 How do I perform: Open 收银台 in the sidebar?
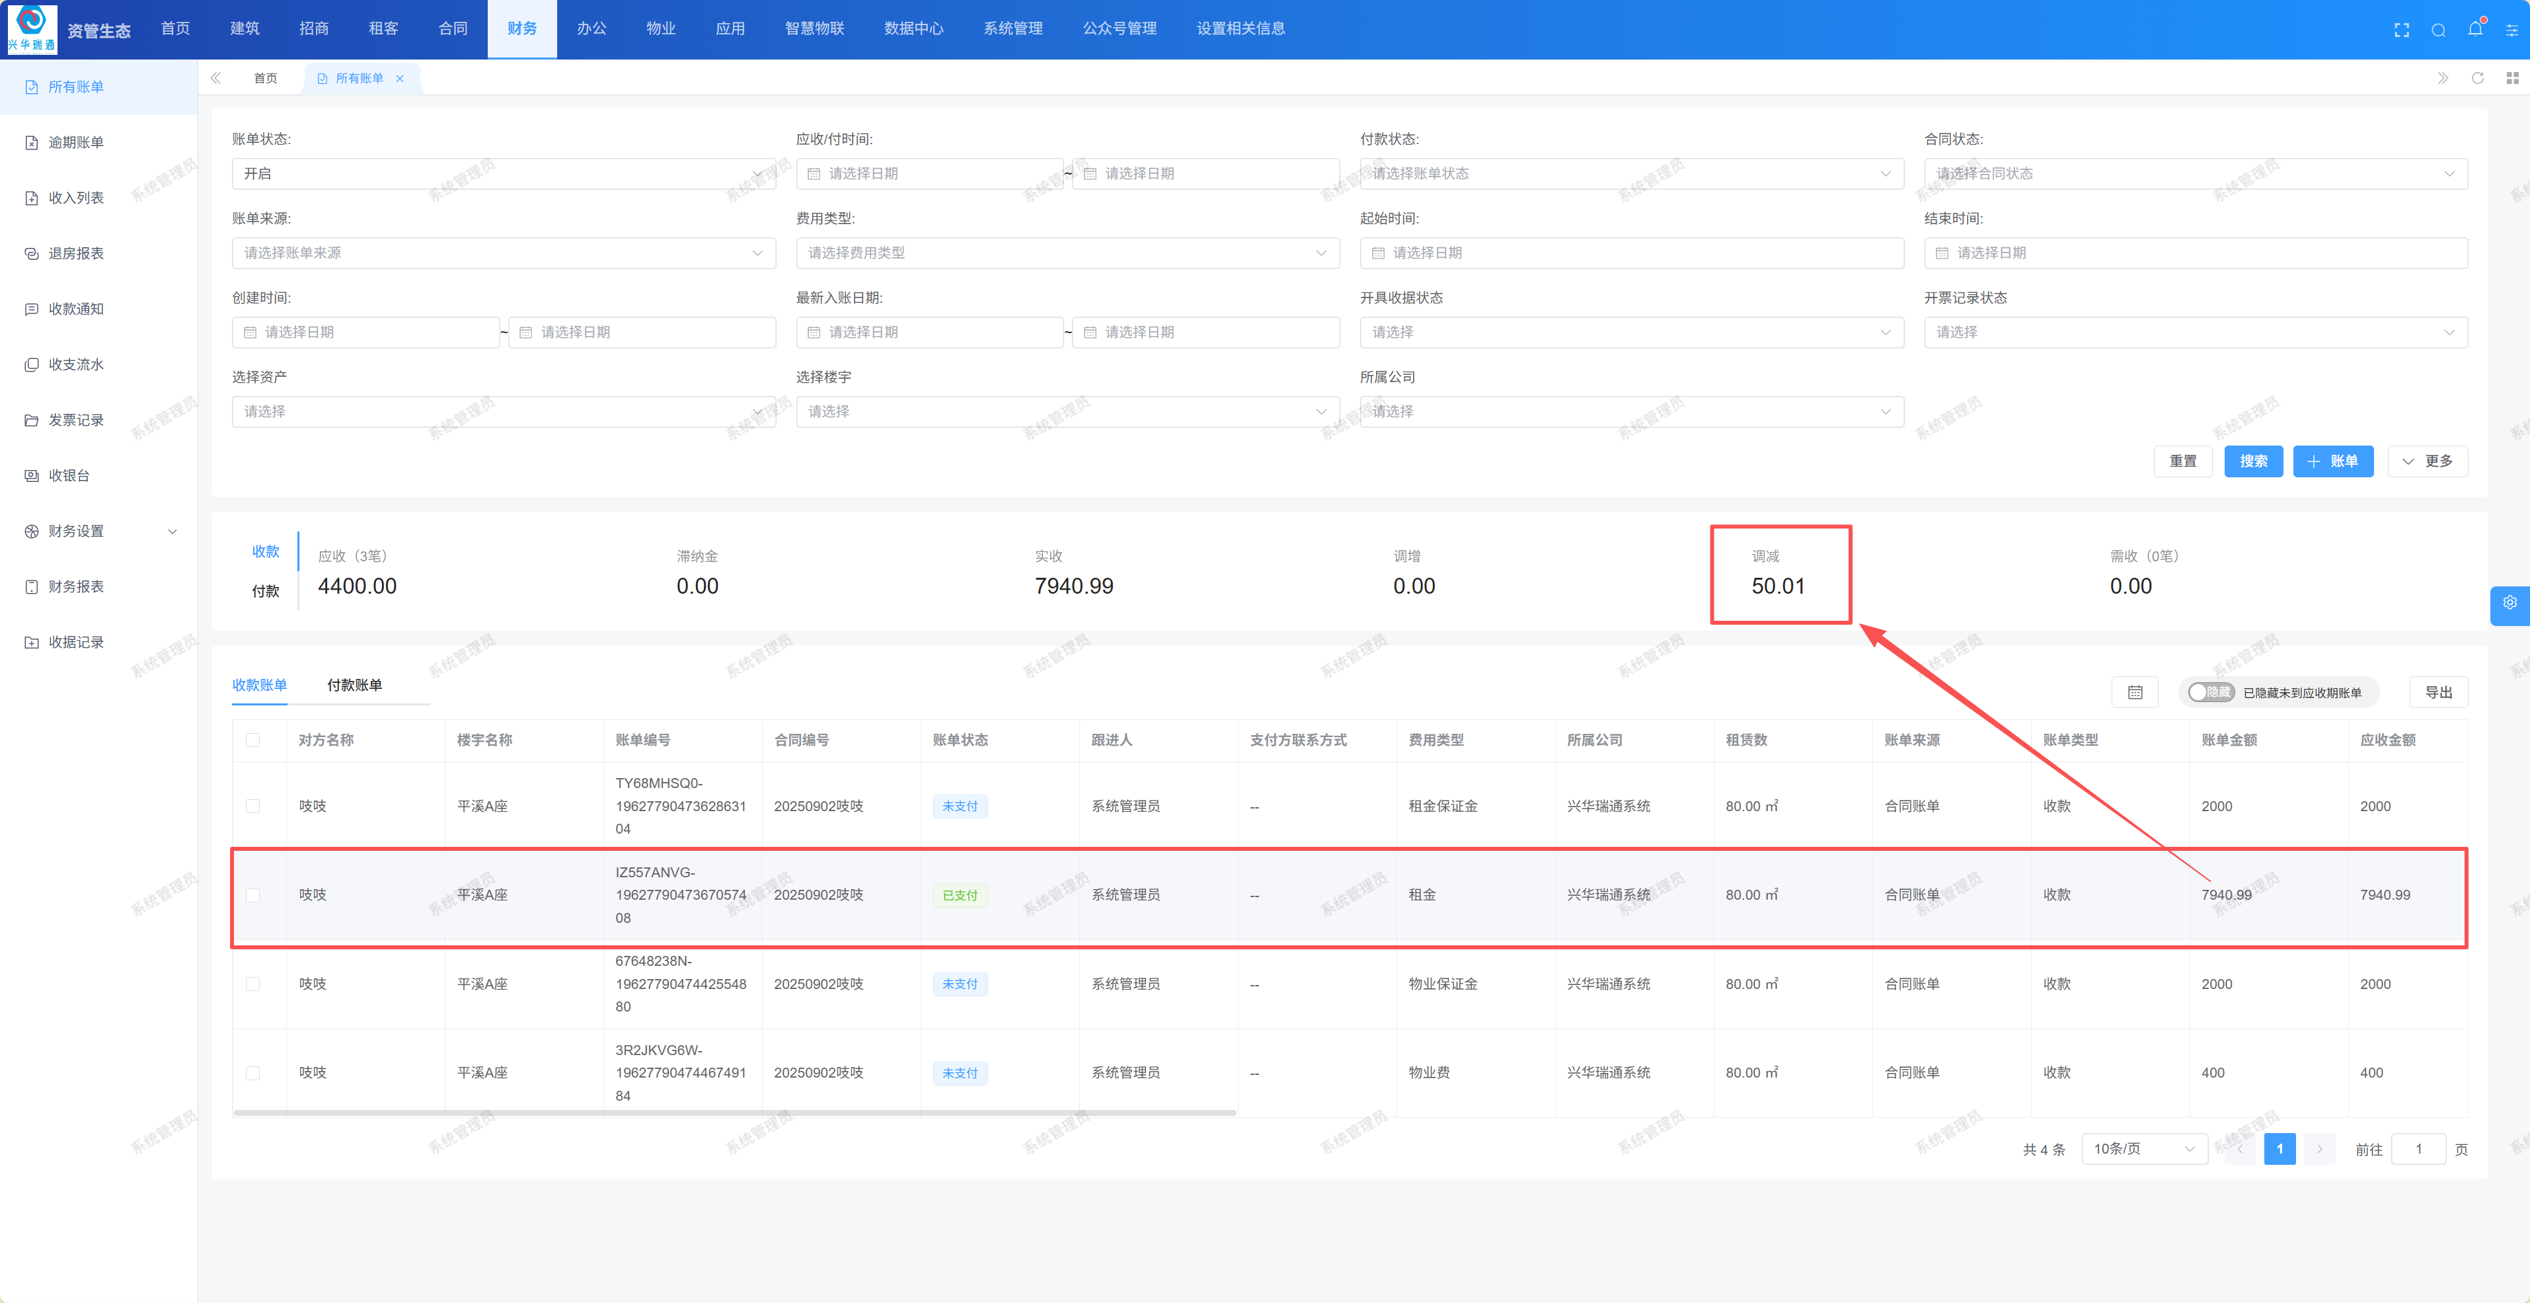click(x=69, y=475)
